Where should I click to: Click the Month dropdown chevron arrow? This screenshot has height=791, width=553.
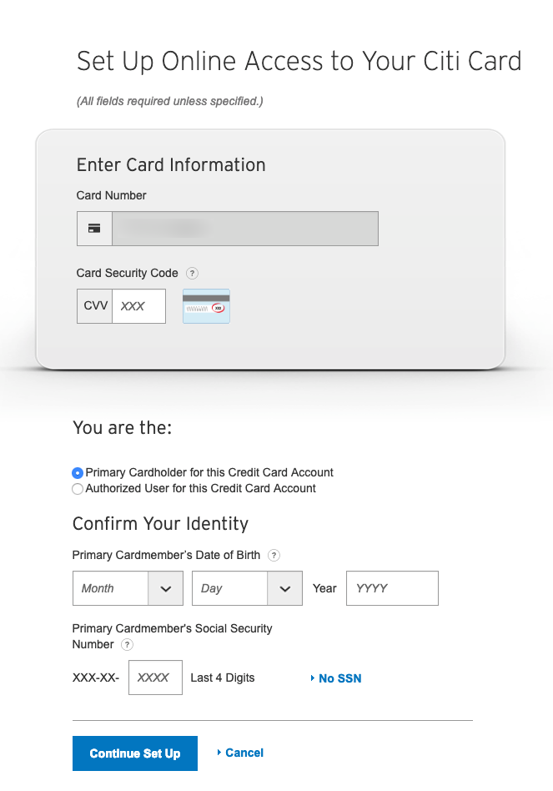pyautogui.click(x=166, y=589)
